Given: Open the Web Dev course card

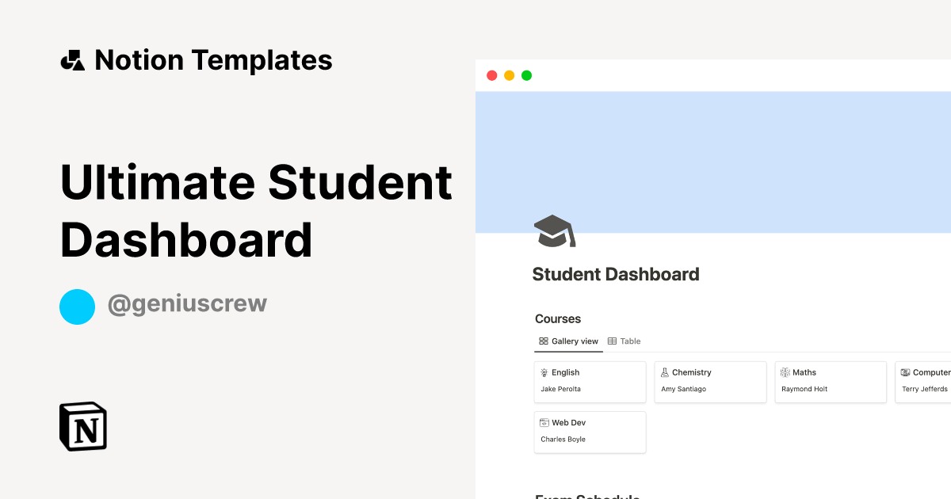Looking at the screenshot, I should (x=590, y=432).
